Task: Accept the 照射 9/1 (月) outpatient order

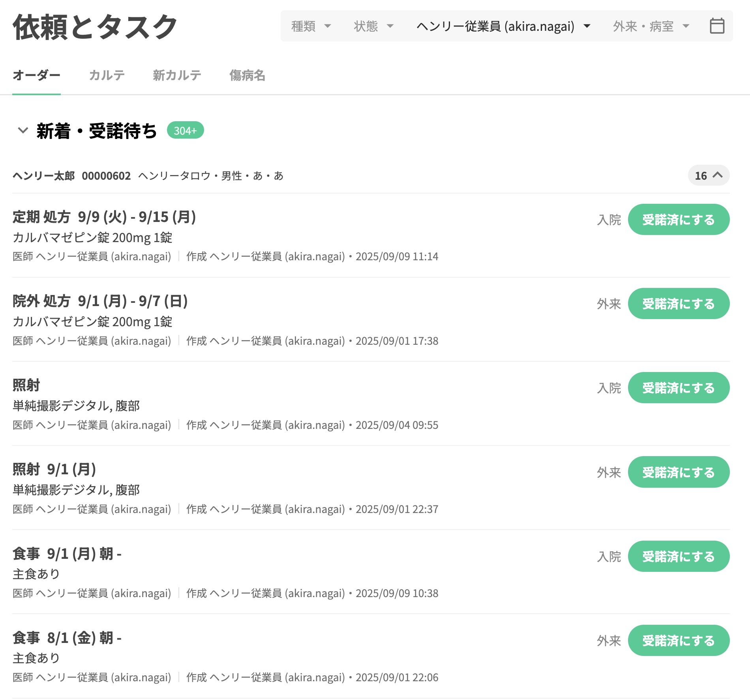Action: 678,472
